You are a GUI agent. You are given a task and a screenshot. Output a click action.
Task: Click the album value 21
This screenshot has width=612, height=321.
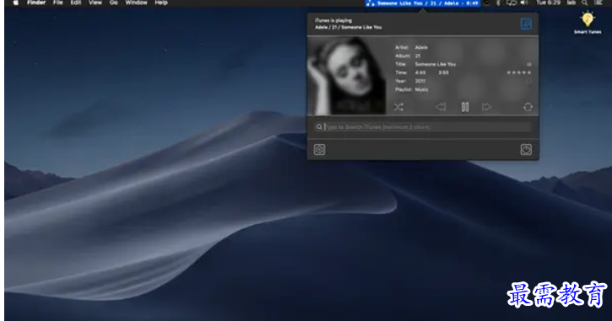click(418, 56)
